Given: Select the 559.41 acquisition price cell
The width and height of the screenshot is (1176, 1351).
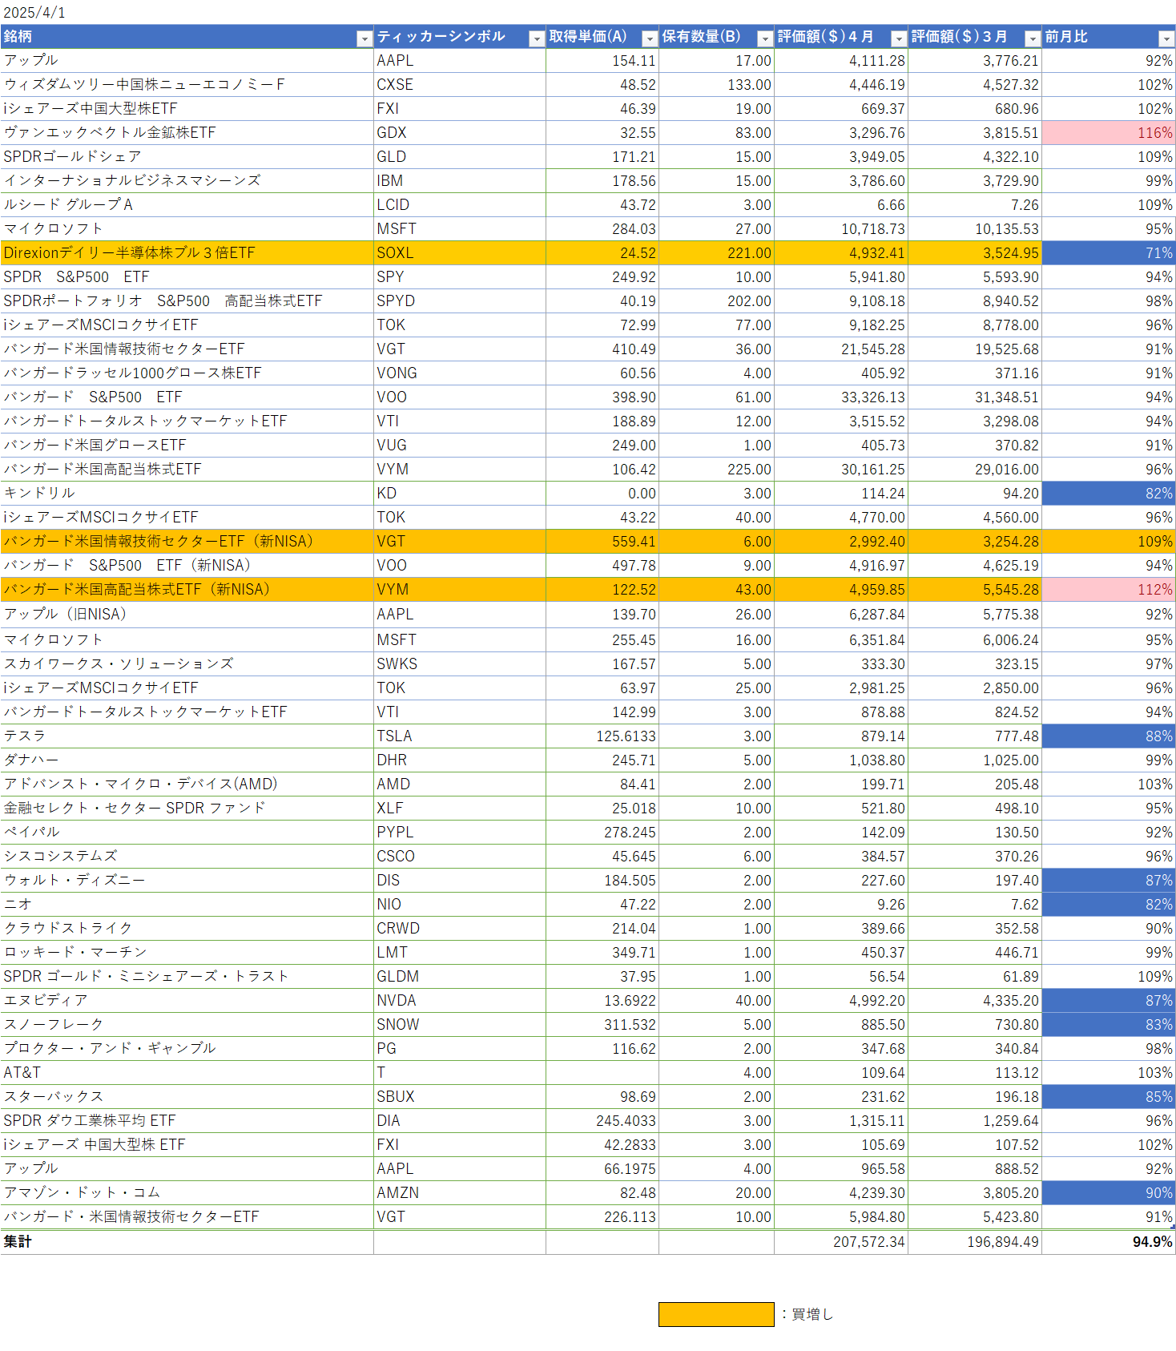Looking at the screenshot, I should (602, 542).
